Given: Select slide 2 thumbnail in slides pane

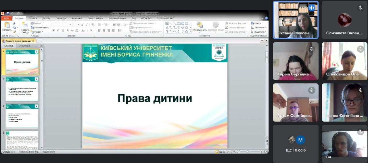Looking at the screenshot, I should coord(22,89).
